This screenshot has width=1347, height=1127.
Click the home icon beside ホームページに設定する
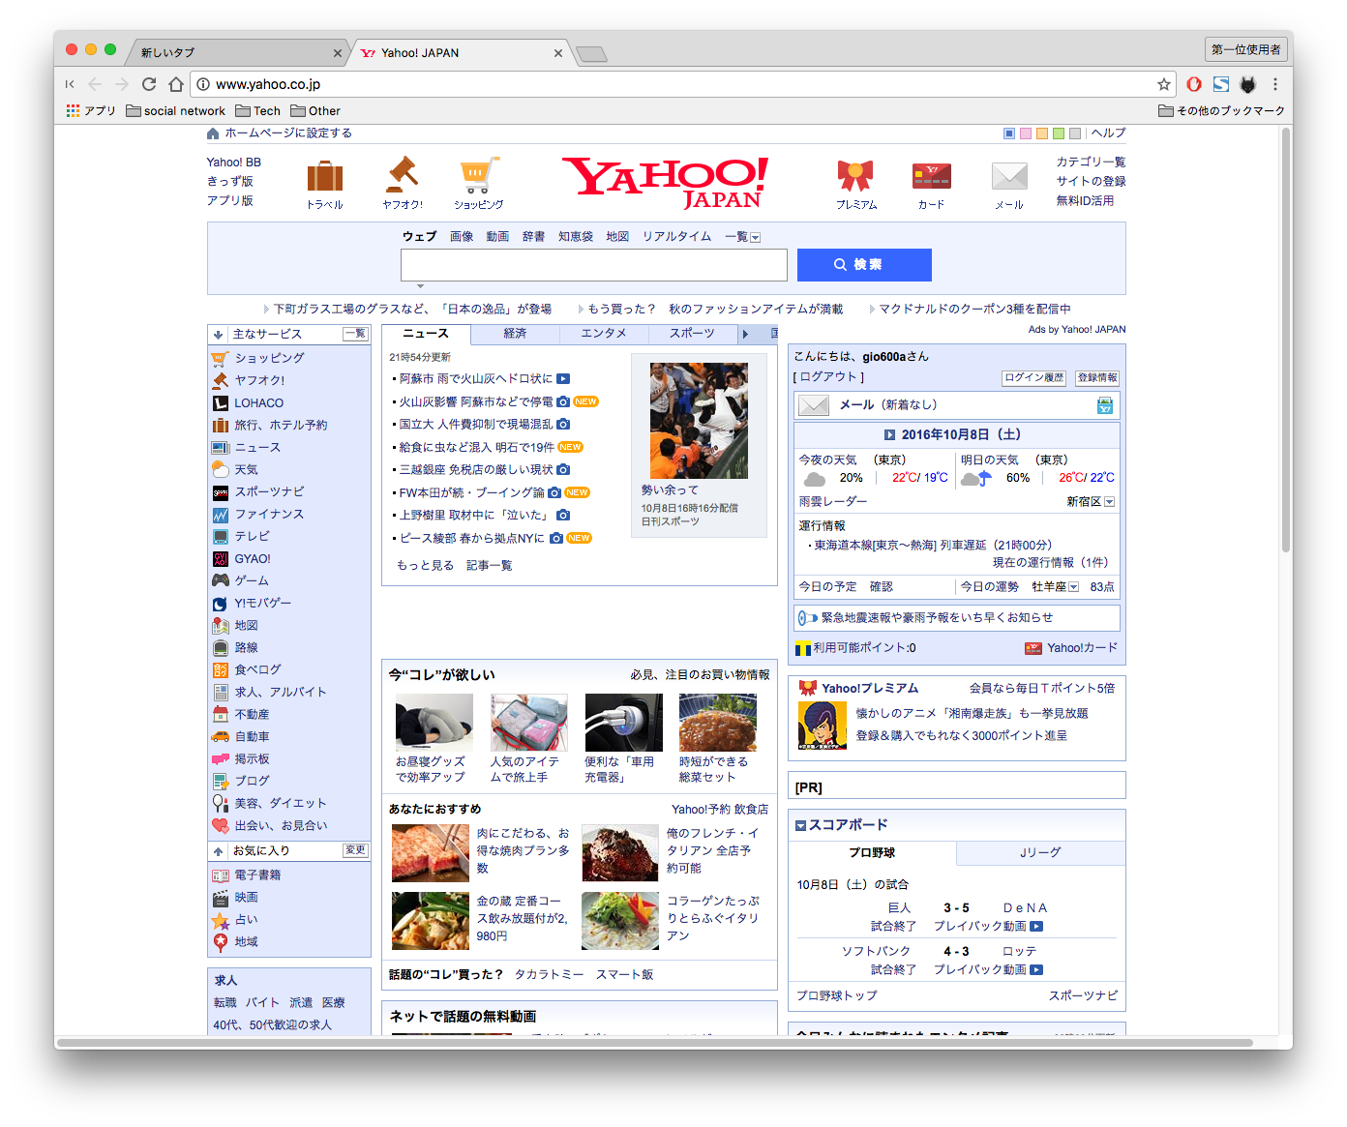[x=213, y=133]
